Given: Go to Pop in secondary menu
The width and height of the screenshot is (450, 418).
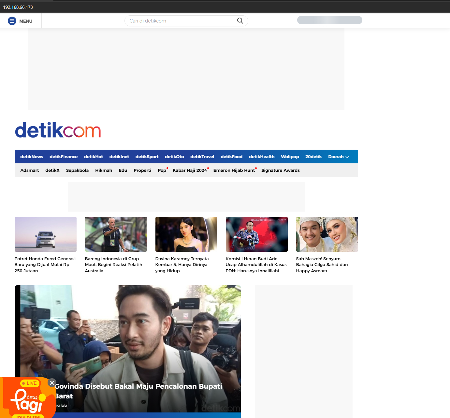Looking at the screenshot, I should [162, 171].
